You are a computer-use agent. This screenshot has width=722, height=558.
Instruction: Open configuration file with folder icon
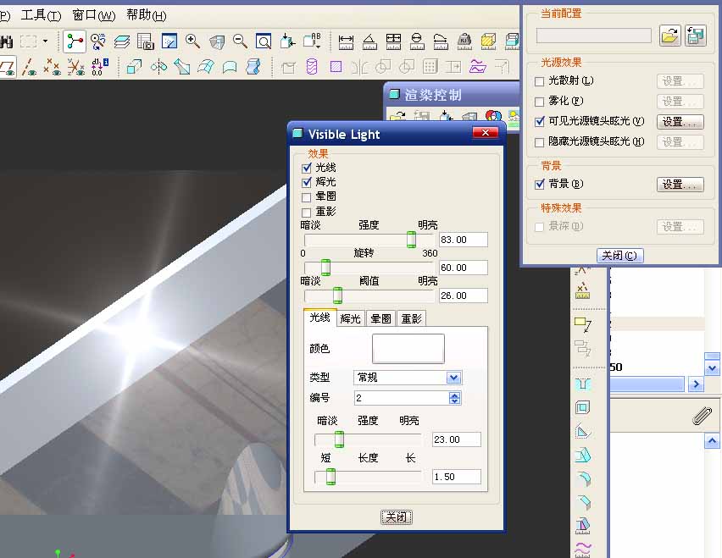tap(669, 36)
